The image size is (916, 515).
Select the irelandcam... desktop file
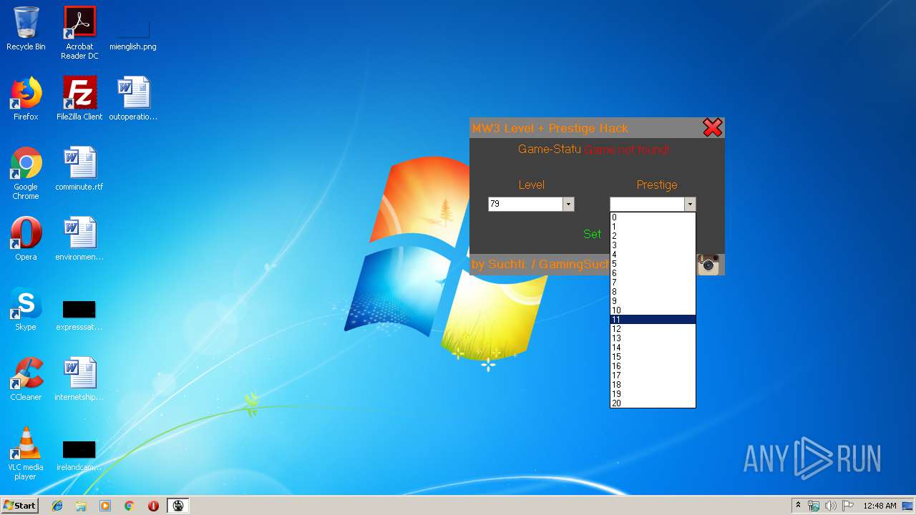(79, 455)
